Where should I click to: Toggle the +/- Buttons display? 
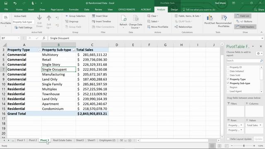point(244,22)
